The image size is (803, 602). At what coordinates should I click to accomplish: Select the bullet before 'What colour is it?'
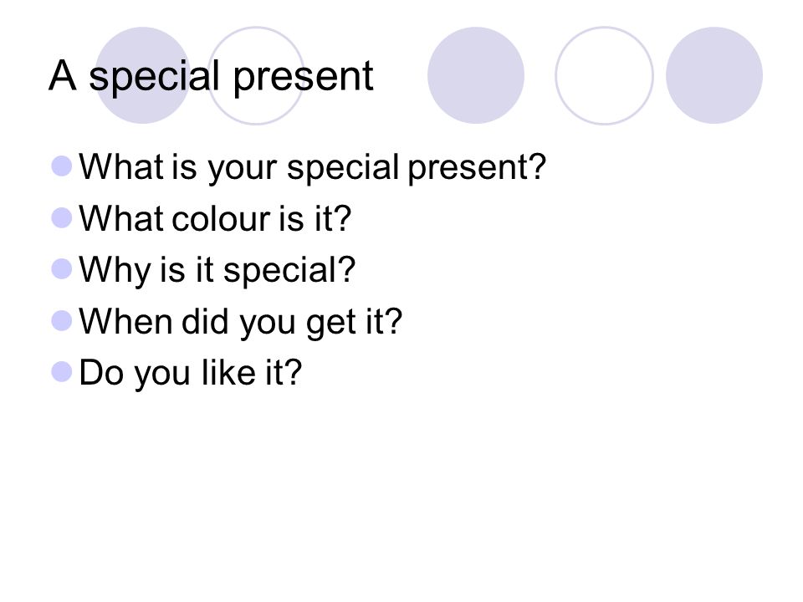point(61,217)
